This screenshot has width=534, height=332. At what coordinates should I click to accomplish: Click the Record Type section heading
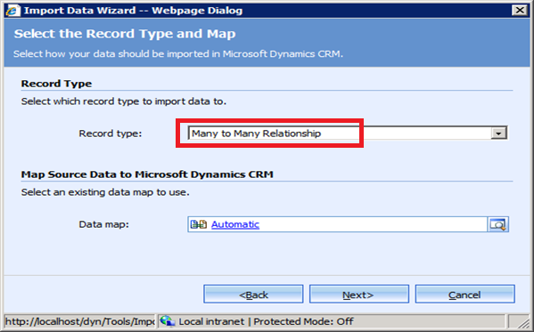(x=56, y=84)
